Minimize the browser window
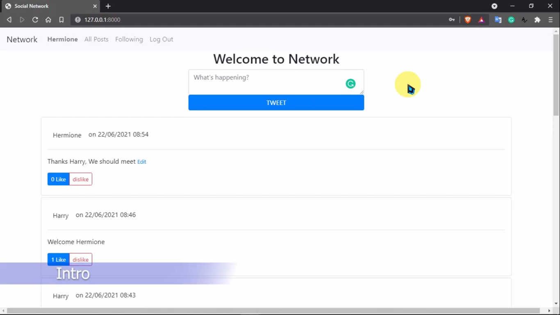The height and width of the screenshot is (315, 560). point(512,6)
